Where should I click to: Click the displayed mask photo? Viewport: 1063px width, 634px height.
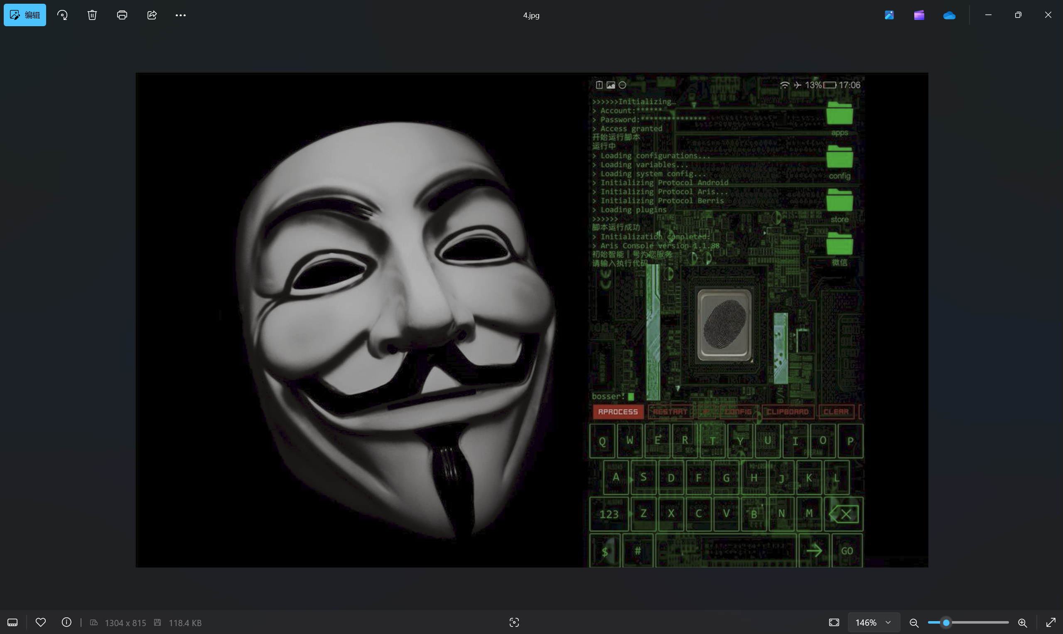click(x=532, y=320)
